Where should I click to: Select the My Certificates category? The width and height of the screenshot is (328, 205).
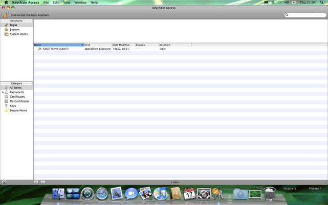[19, 101]
